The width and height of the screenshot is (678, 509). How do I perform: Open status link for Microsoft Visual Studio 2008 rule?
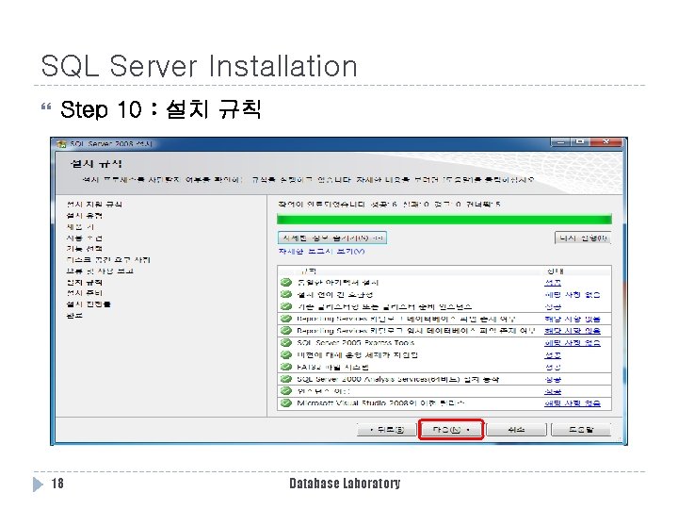click(573, 403)
